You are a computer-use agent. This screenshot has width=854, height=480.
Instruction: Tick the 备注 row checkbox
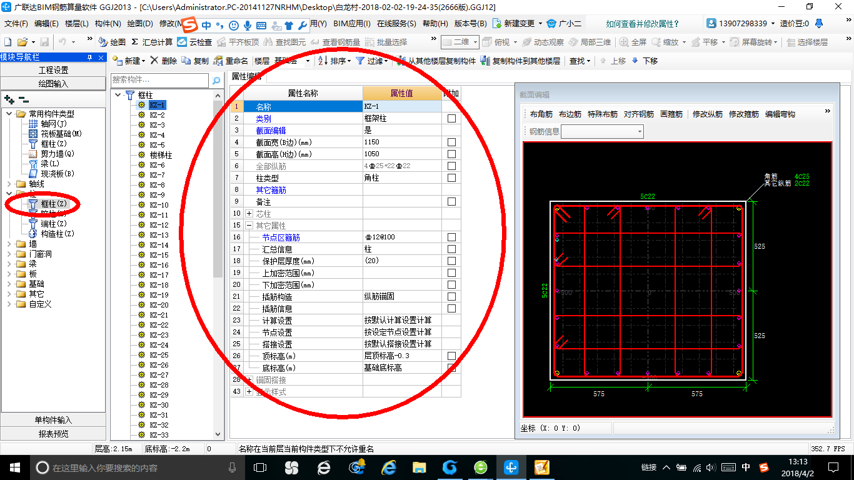point(451,202)
